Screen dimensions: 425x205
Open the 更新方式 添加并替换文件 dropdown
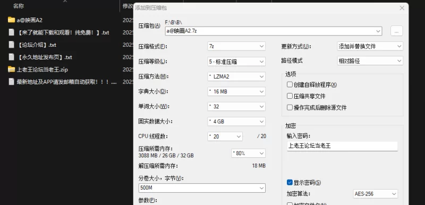click(370, 46)
